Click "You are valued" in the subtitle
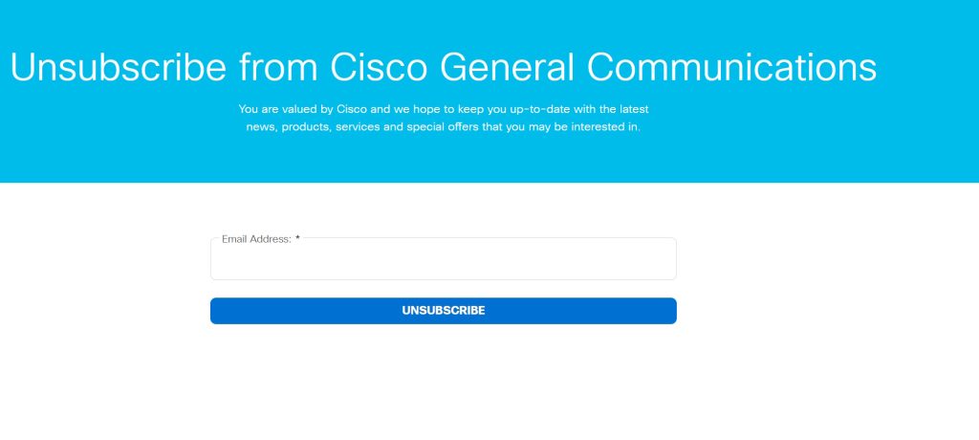The height and width of the screenshot is (440, 979). pos(276,109)
